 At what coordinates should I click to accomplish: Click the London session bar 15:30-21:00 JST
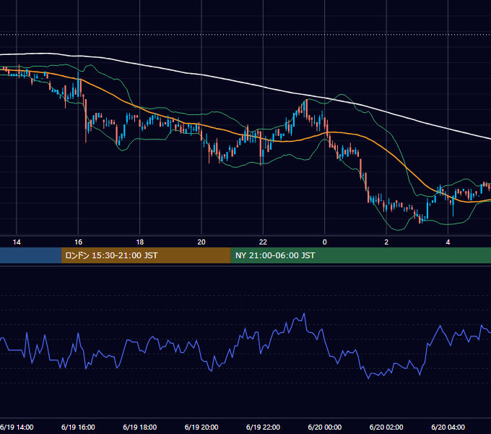(146, 255)
